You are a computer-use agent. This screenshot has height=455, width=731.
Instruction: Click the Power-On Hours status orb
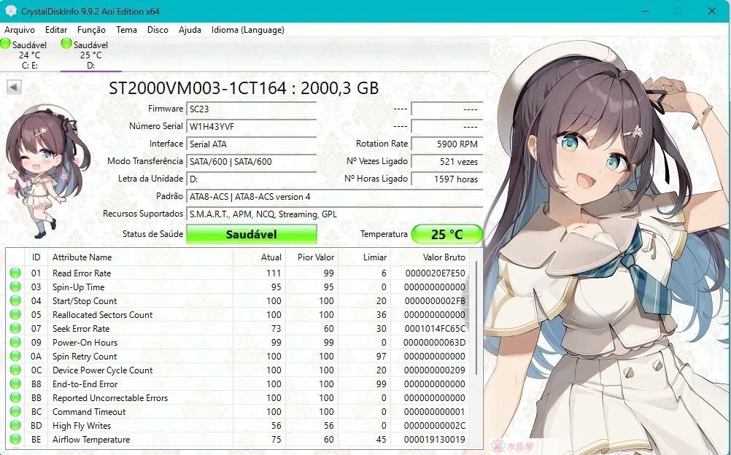point(15,342)
